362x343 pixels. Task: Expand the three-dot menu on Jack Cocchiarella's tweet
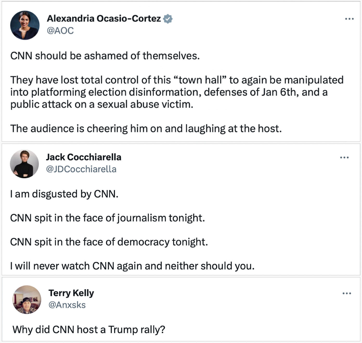pos(344,157)
